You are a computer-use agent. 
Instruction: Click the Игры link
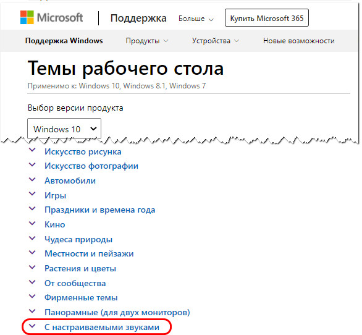click(x=55, y=196)
